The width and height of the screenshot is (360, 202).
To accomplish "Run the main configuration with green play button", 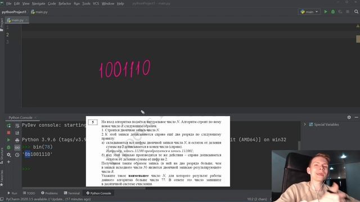I will coord(325,12).
